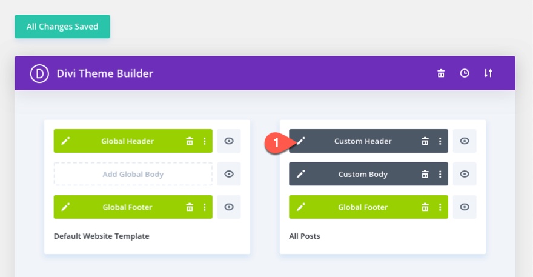The image size is (533, 277).
Task: Toggle Custom Body visibility eye
Action: (465, 174)
